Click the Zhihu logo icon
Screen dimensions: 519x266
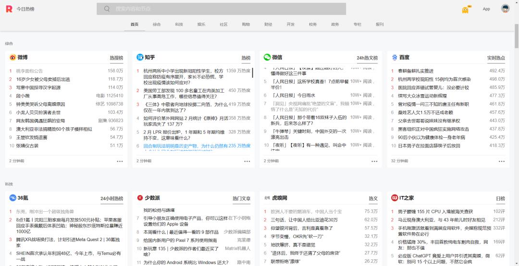140,57
